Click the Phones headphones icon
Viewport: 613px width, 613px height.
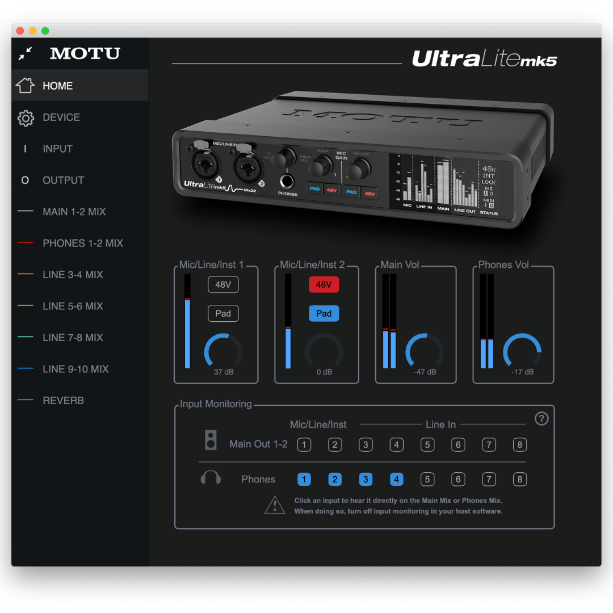[211, 478]
